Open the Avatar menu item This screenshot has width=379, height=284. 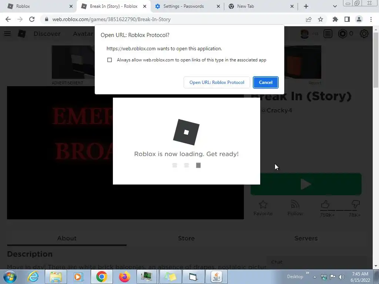[83, 34]
